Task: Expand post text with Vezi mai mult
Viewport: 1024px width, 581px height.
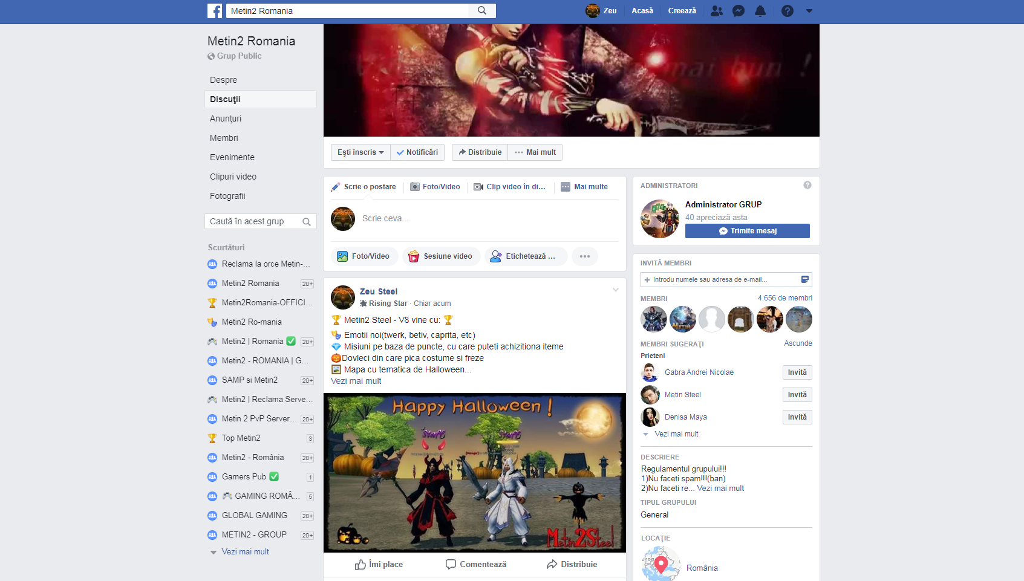Action: (x=356, y=381)
